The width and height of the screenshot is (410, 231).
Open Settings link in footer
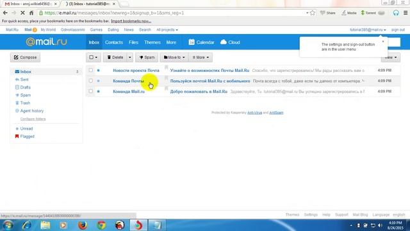coord(311,214)
